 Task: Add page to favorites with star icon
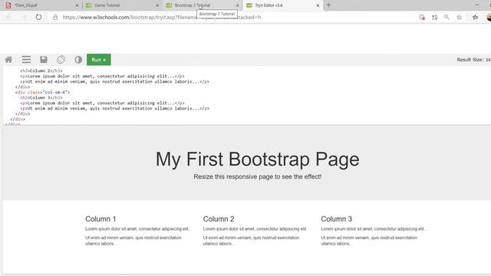[x=459, y=17]
